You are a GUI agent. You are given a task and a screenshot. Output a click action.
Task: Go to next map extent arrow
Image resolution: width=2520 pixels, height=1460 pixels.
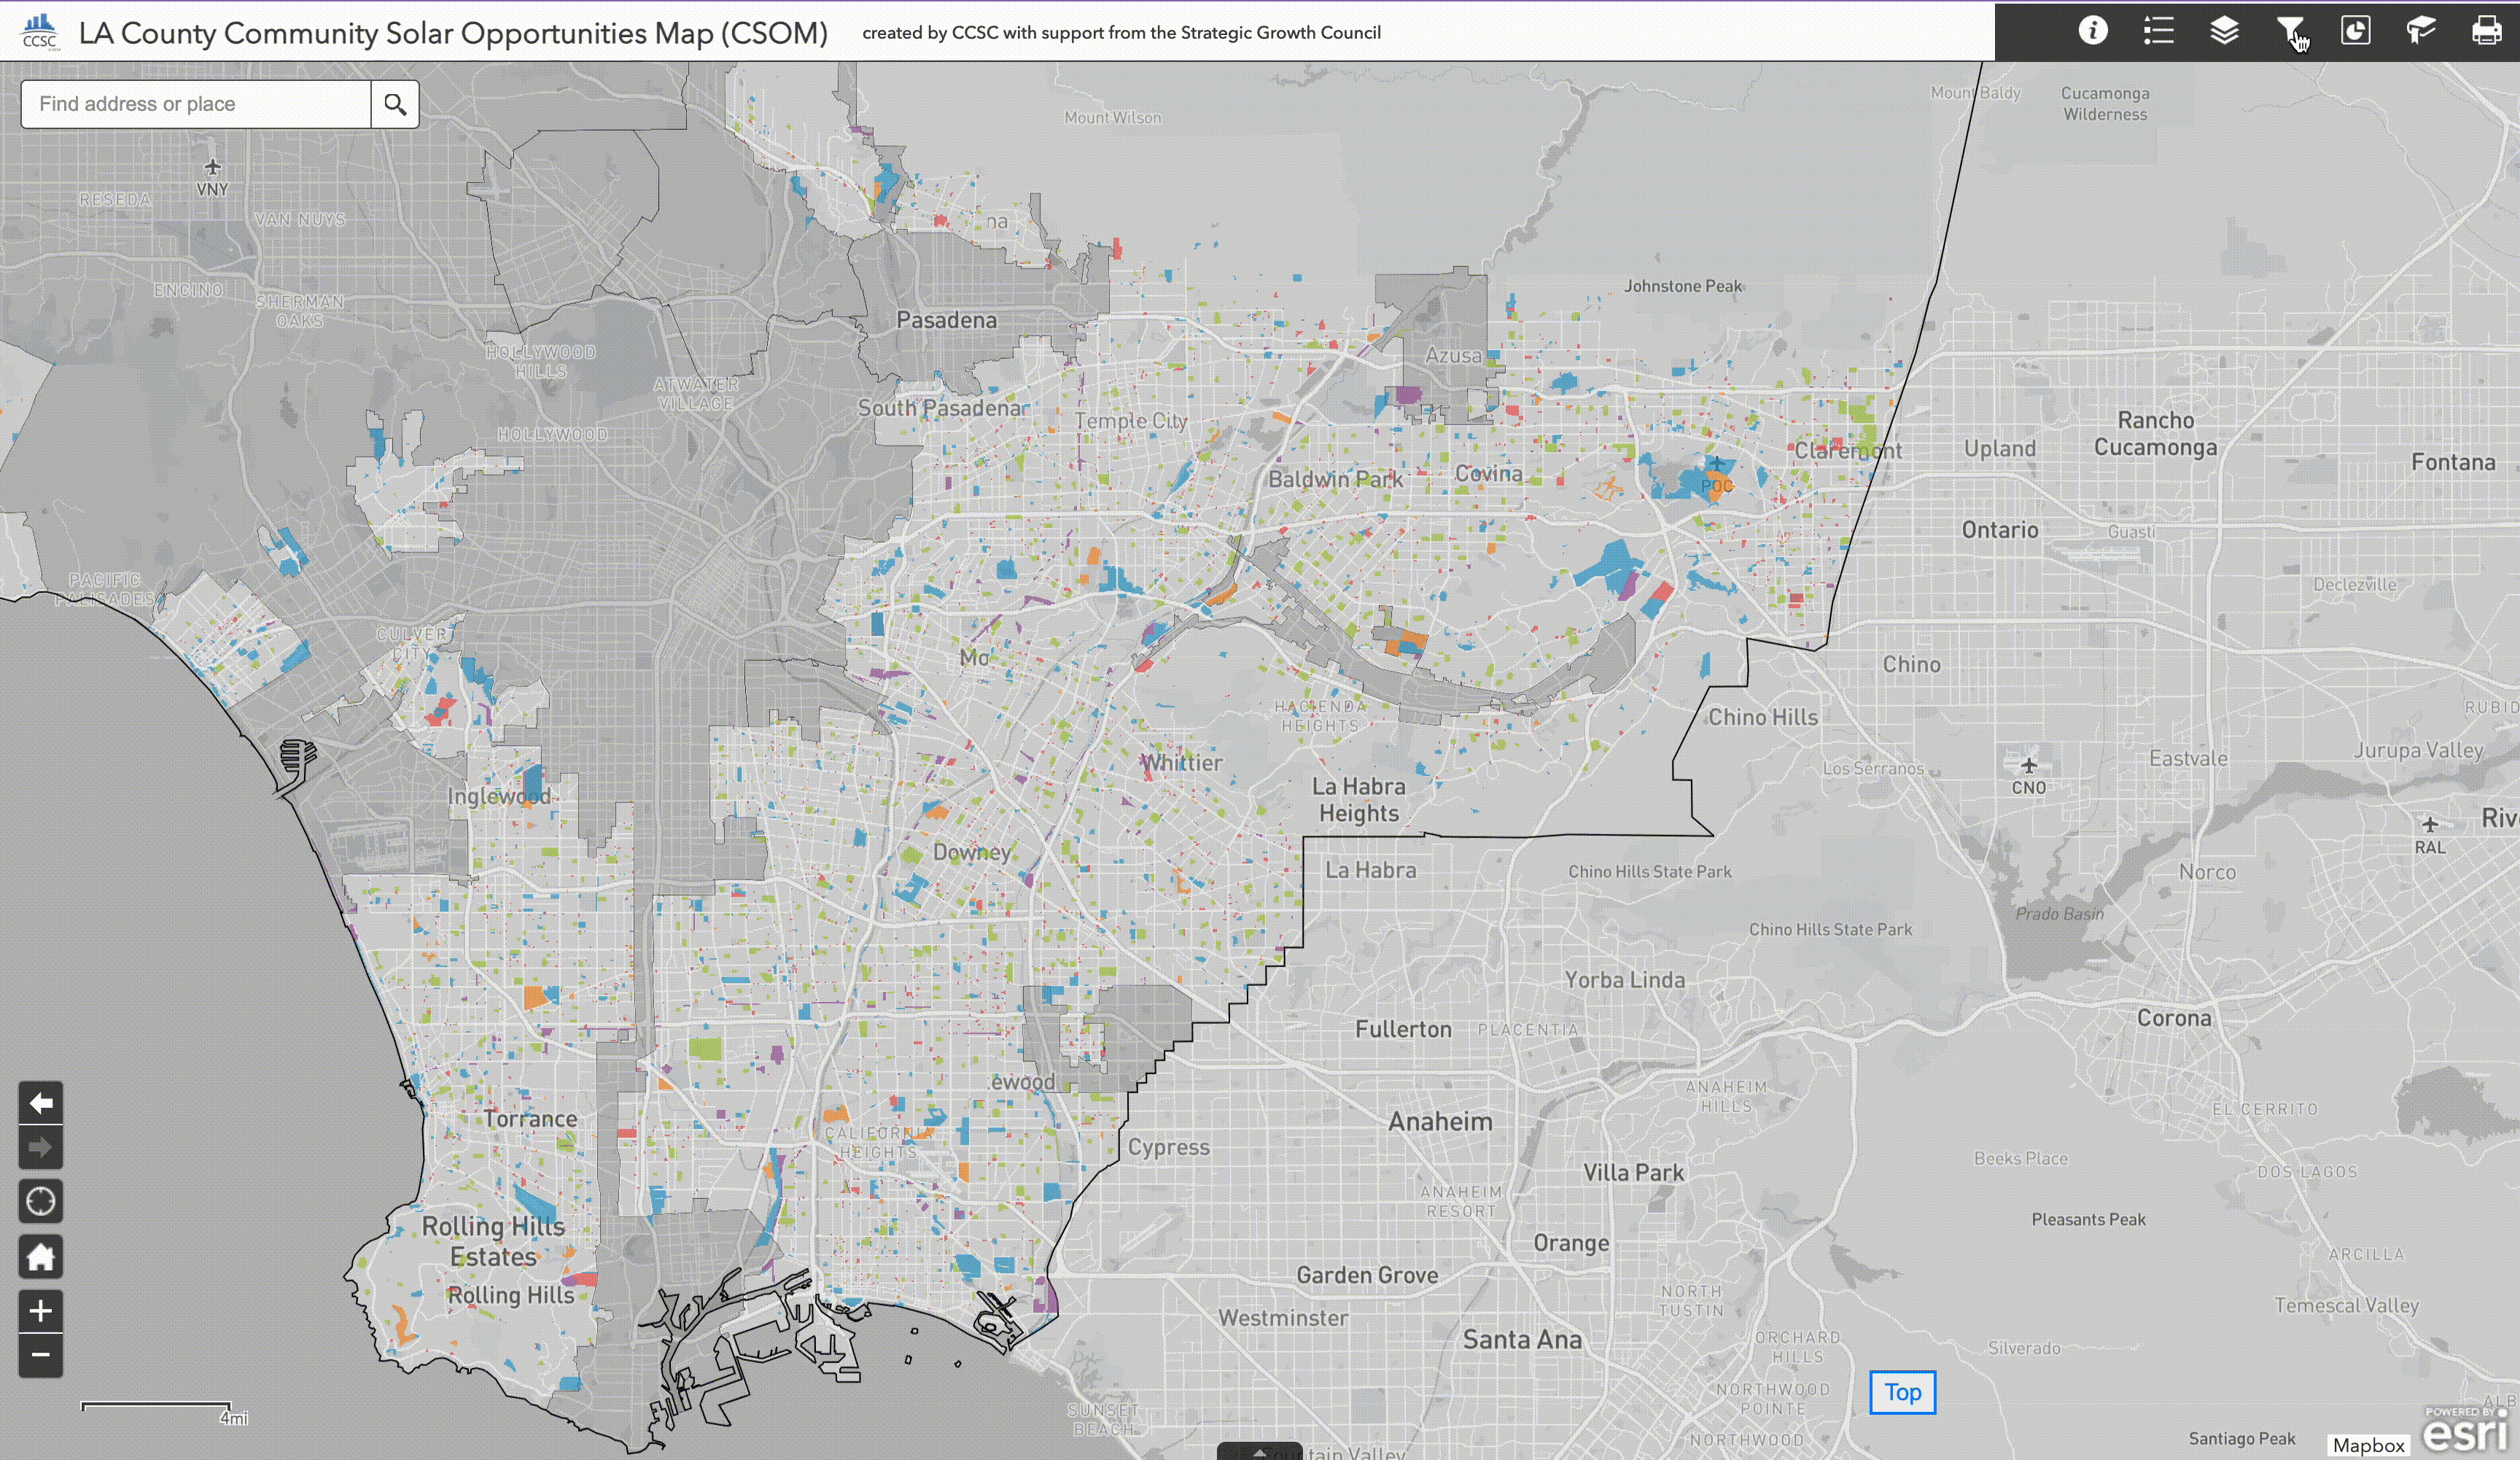pos(41,1147)
